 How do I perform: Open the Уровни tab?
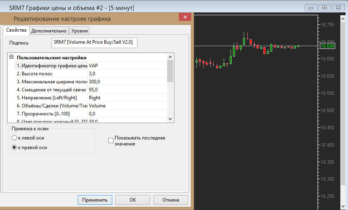[79, 31]
